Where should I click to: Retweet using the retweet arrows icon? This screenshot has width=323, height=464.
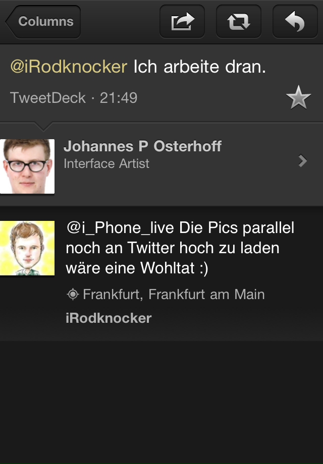[239, 22]
